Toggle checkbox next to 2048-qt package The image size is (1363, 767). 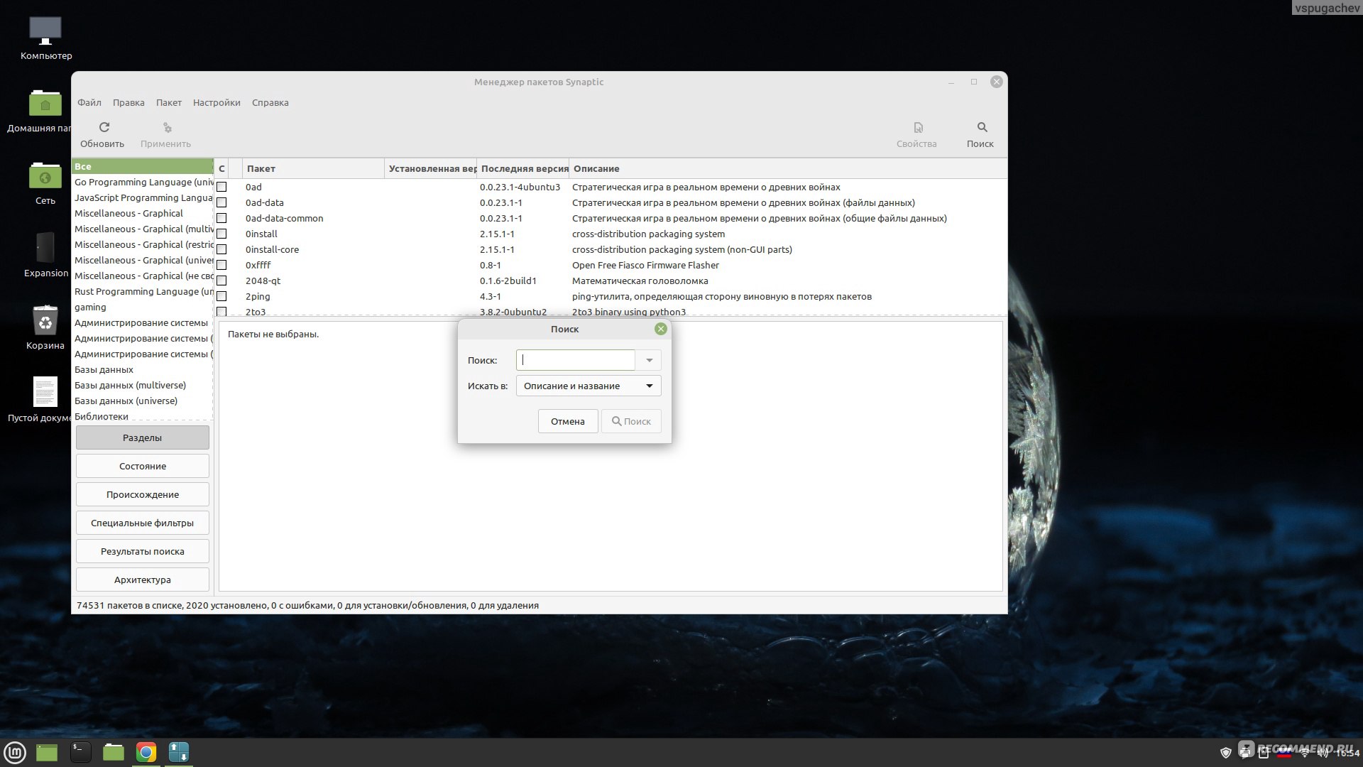(x=222, y=281)
